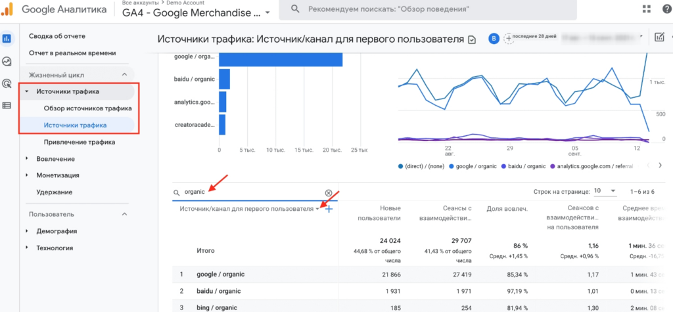
Task: Toggle (direct) / (none) series in legend
Action: (421, 166)
